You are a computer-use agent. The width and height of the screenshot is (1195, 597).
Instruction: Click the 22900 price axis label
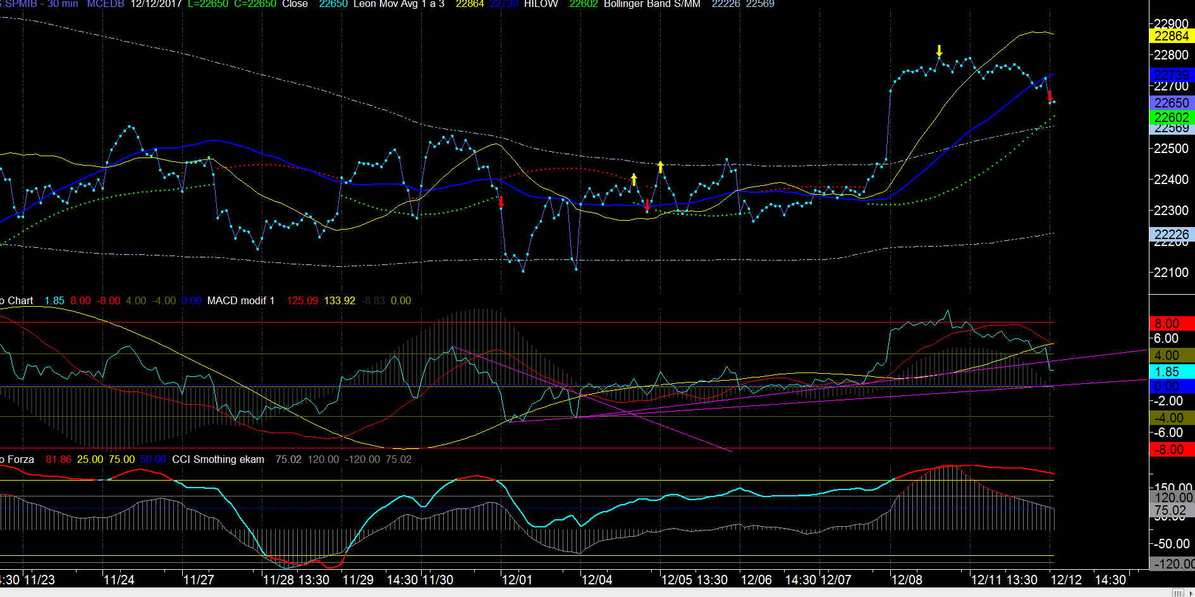coord(1171,23)
